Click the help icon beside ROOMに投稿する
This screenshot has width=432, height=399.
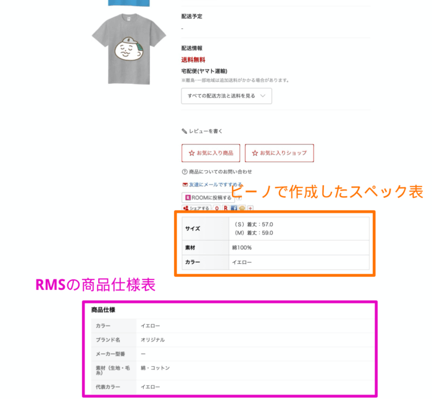pyautogui.click(x=239, y=197)
